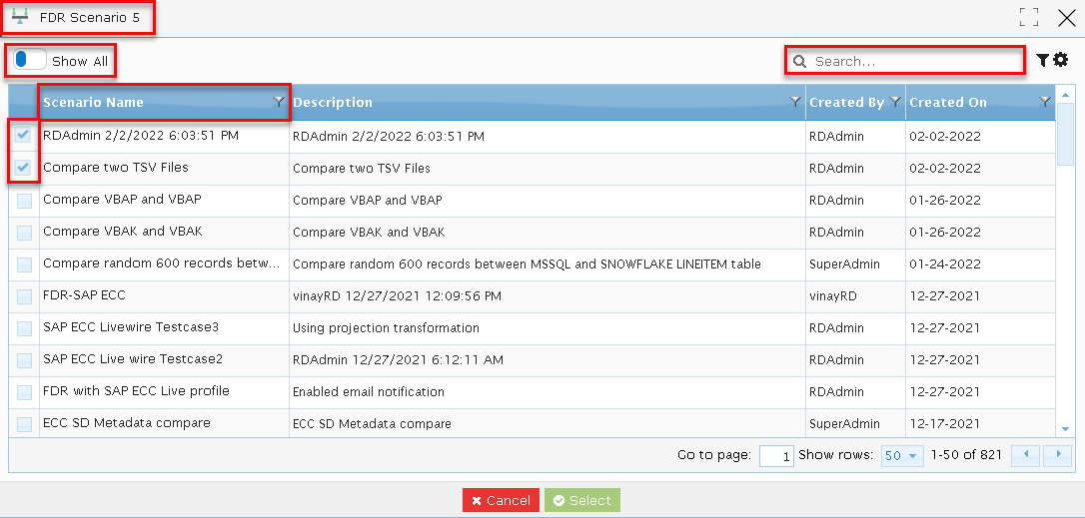Open the settings gear icon
This screenshot has width=1085, height=518.
(1061, 60)
